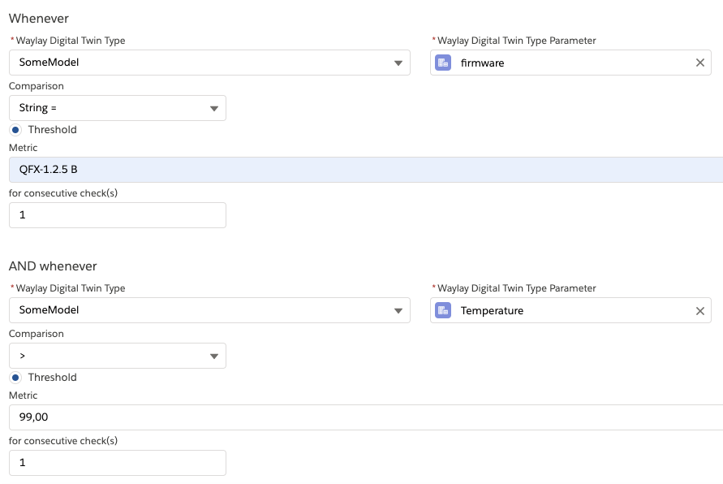723x484 pixels.
Task: Click the Temperature parameter record icon
Action: pyautogui.click(x=443, y=310)
